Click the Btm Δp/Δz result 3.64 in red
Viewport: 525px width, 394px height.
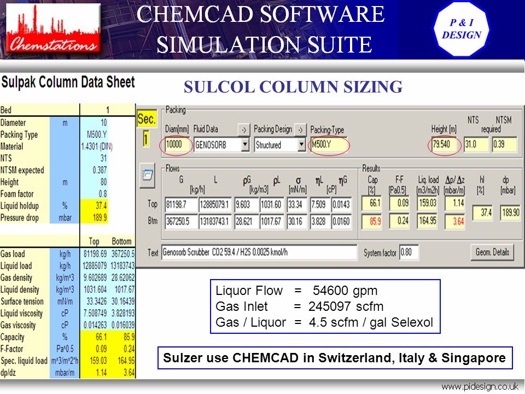[x=454, y=221]
